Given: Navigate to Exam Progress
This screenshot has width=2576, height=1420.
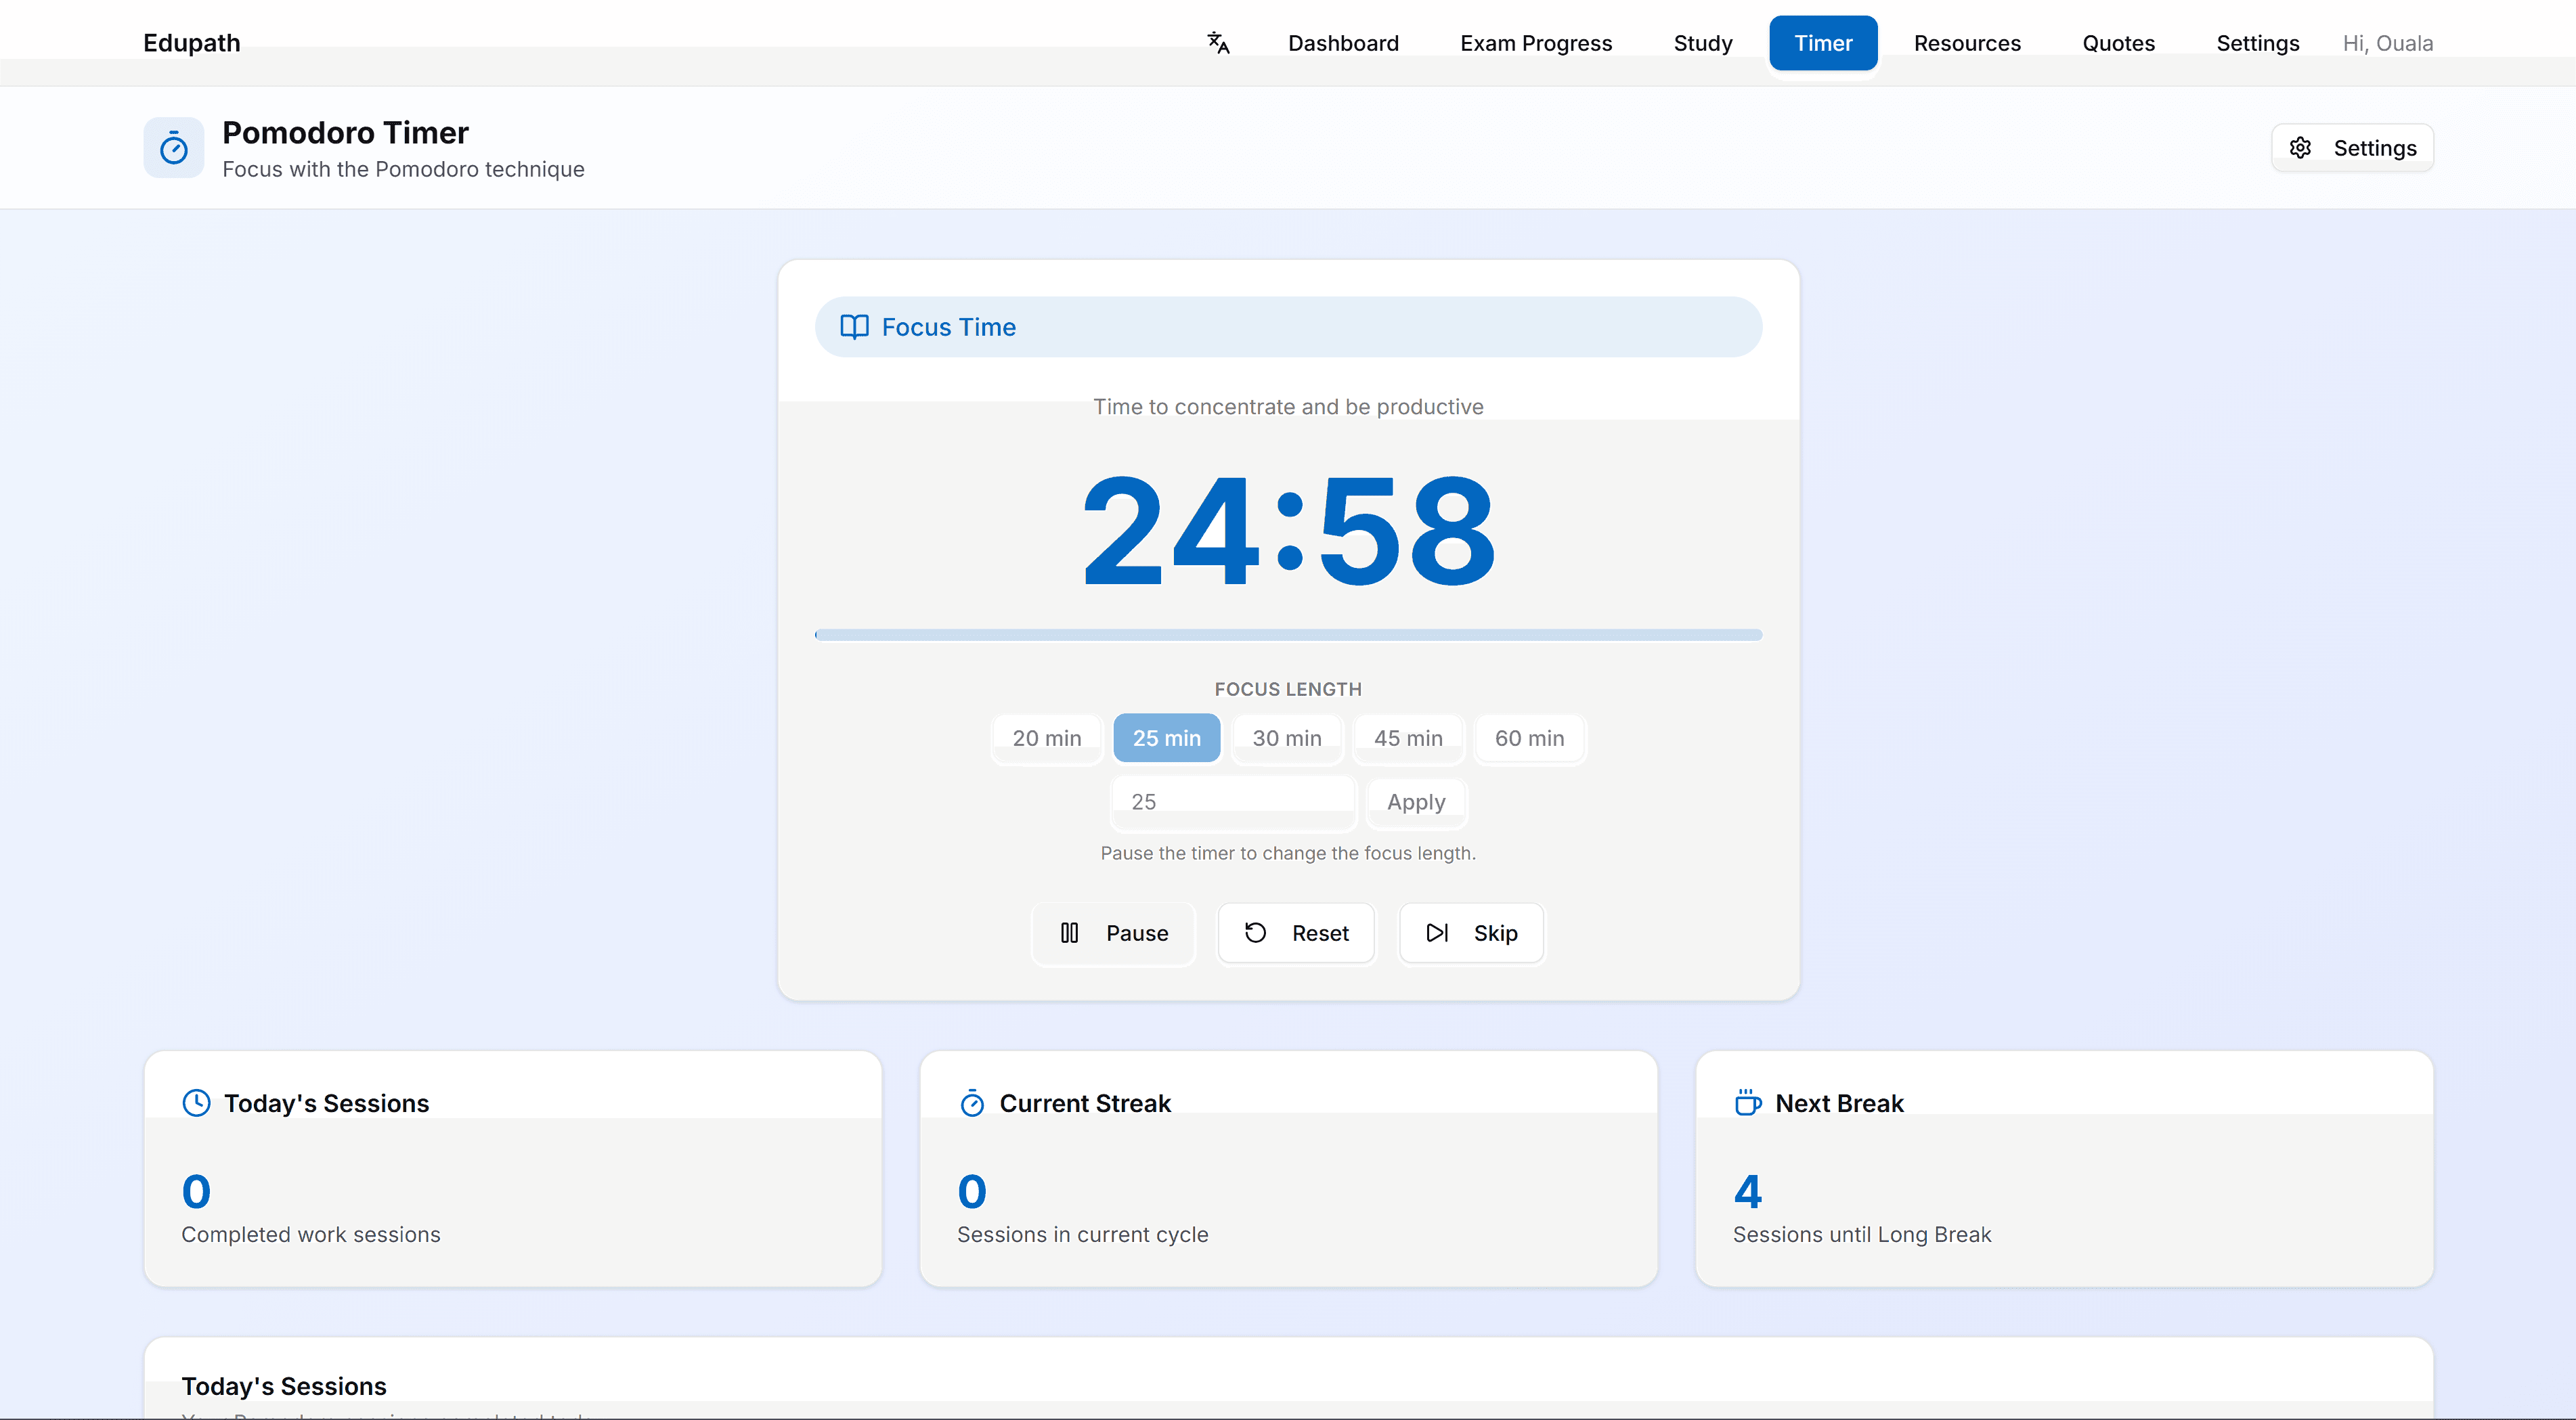Looking at the screenshot, I should tap(1536, 43).
